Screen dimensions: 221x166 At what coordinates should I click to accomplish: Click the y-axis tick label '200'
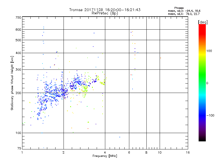tap(18, 93)
